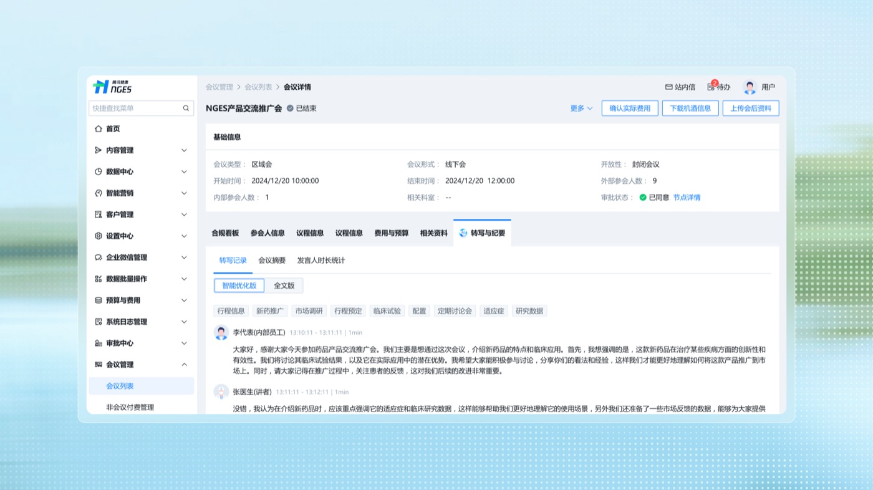The width and height of the screenshot is (873, 490).
Task: Select 转写记录 sub-tab
Action: click(233, 261)
